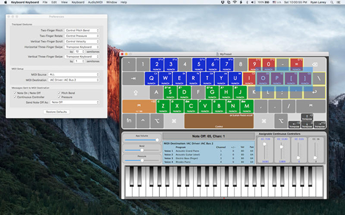345x215 pixels.
Task: Click the orange left Shift key
Action: [x=139, y=107]
